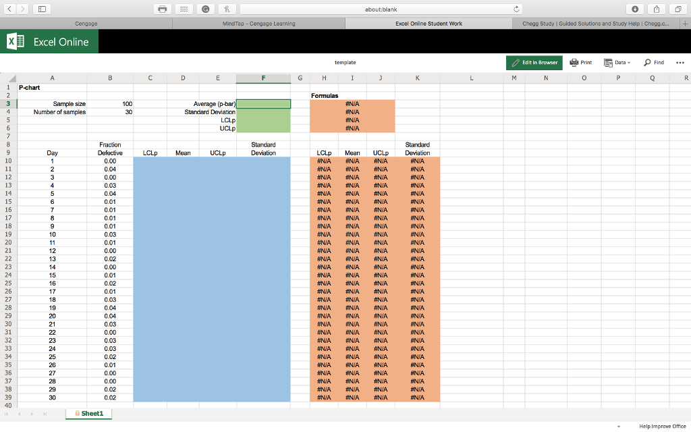Click the UCLp label in row 6
This screenshot has height=432, width=691.
point(227,128)
